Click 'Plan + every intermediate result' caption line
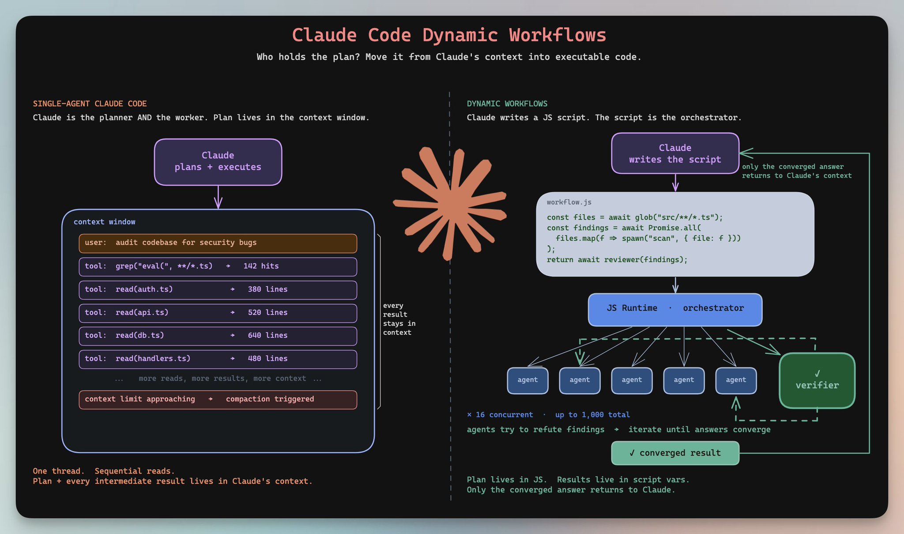Screen dimensions: 904x534 tap(173, 481)
